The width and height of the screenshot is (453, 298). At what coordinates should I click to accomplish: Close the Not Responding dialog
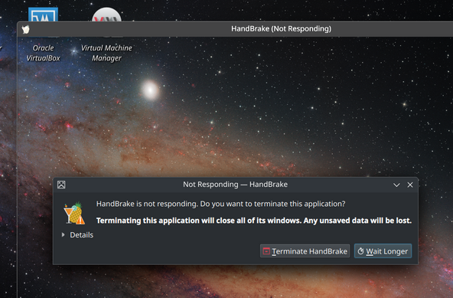(410, 185)
